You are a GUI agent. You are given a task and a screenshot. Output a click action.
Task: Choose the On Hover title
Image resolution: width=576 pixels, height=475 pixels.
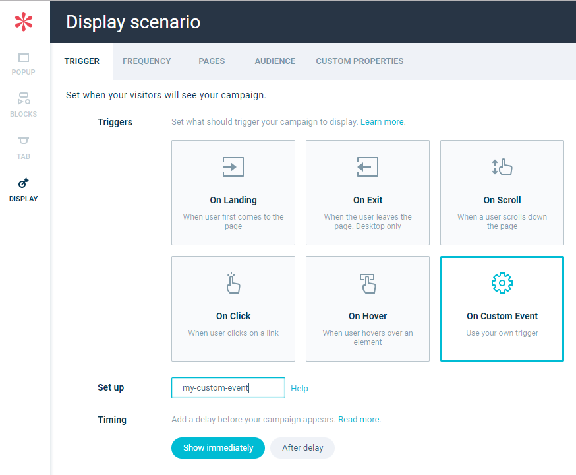click(368, 316)
